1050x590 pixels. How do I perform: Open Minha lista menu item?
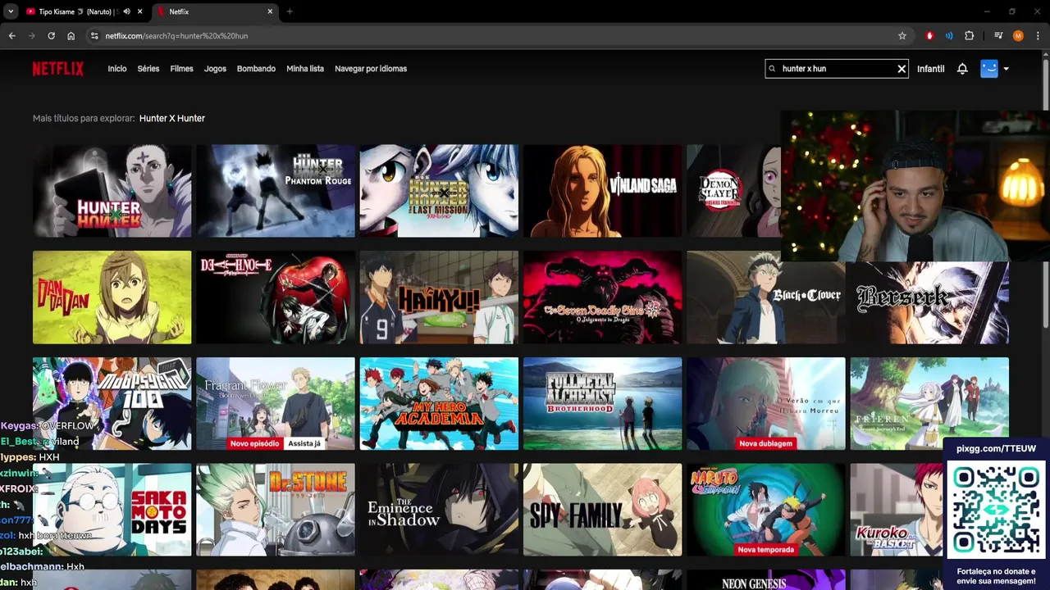(x=305, y=69)
